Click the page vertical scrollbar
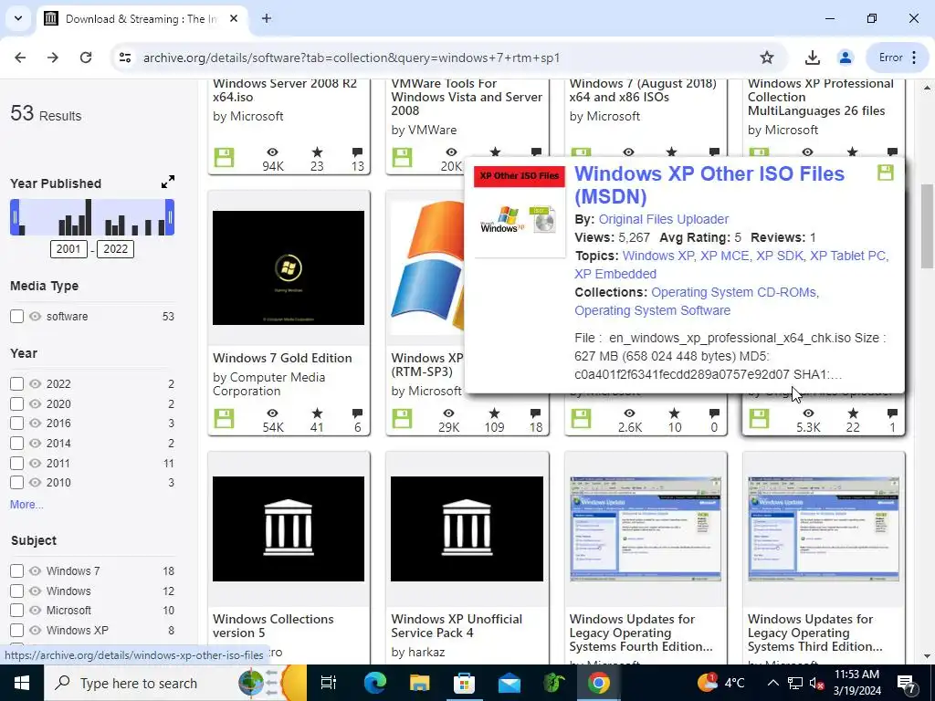The image size is (935, 701). pyautogui.click(x=928, y=226)
